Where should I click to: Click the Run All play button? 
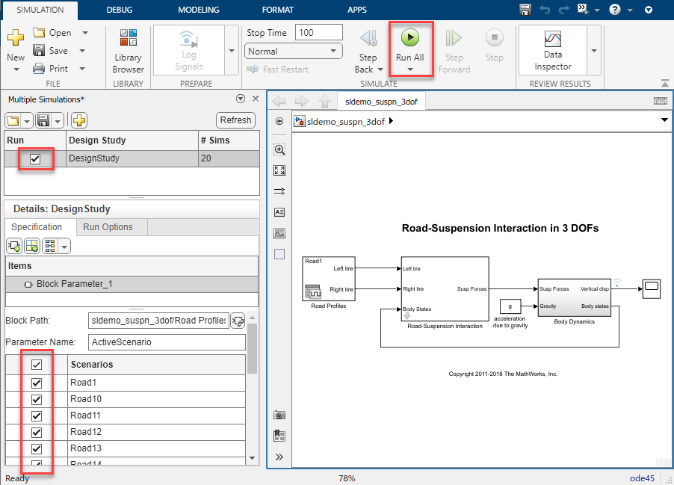(409, 38)
